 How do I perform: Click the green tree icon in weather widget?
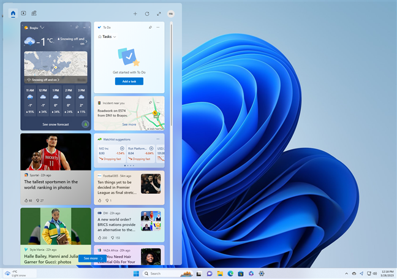(85, 124)
